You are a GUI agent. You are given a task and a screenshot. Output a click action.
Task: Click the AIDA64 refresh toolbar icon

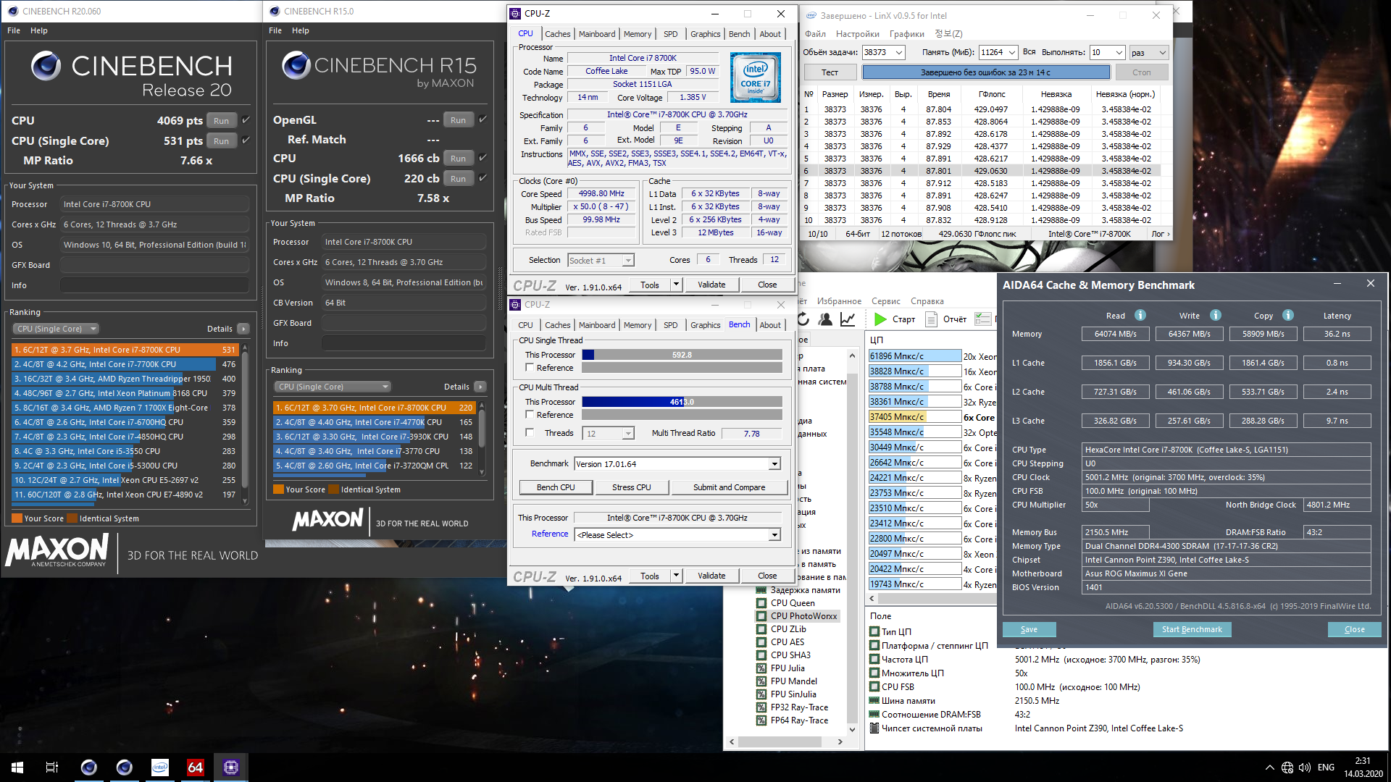point(803,319)
